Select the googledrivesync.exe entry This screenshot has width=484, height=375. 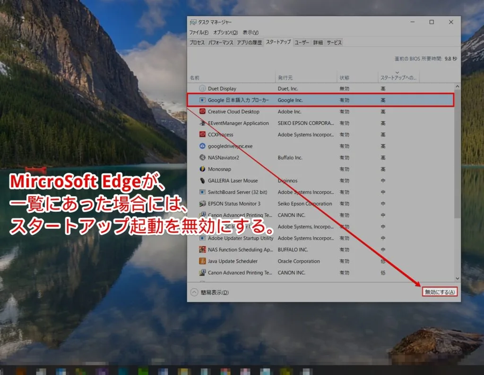[x=230, y=146]
